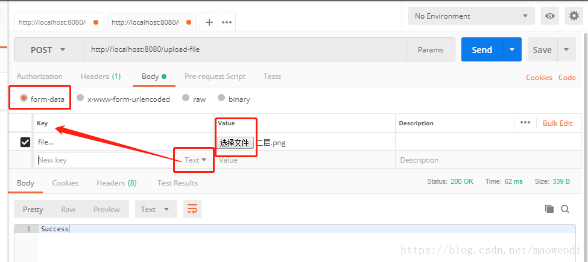Screen dimensions: 588x262
Task: Open the Cookies link near Code
Action: point(539,78)
